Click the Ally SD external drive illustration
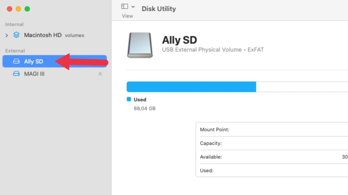Viewport: 348px width, 195px height. pyautogui.click(x=140, y=45)
